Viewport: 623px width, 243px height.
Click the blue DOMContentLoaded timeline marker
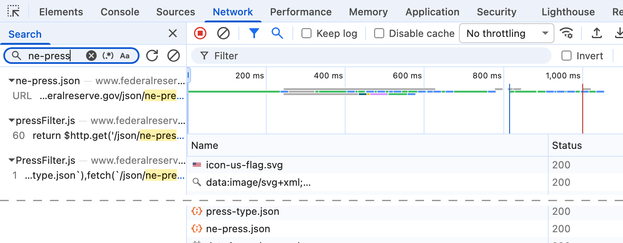[510, 109]
